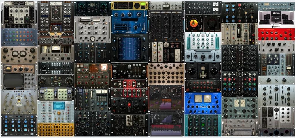Select the golden-yellow patch grid plugin
295x138 pixels.
pos(56,129)
